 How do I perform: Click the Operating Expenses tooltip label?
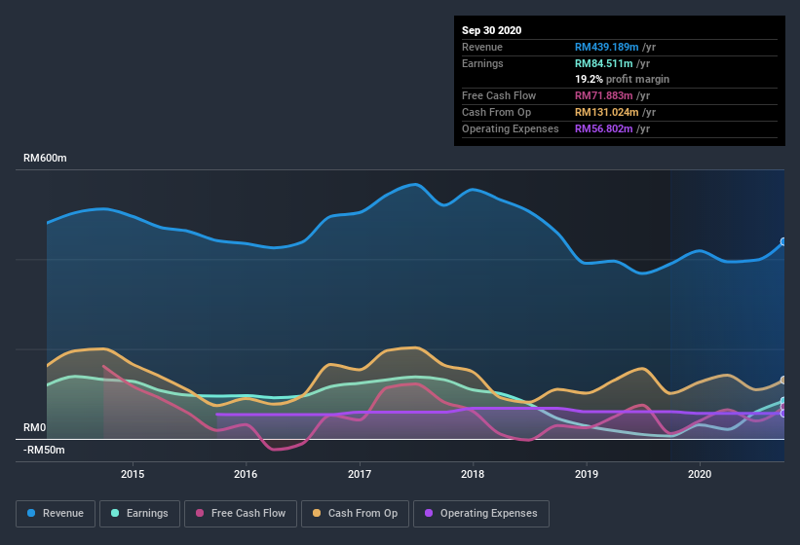pyautogui.click(x=511, y=128)
